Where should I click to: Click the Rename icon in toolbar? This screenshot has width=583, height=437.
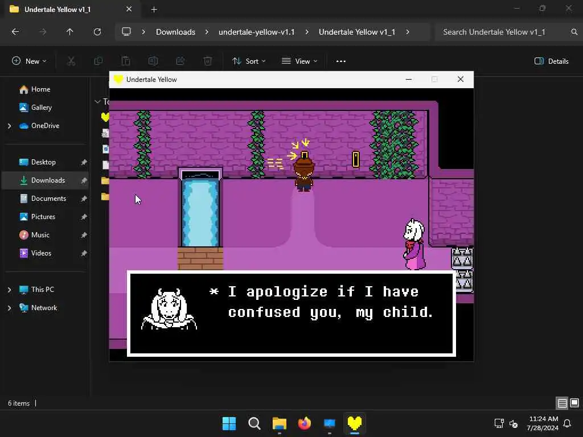(153, 61)
